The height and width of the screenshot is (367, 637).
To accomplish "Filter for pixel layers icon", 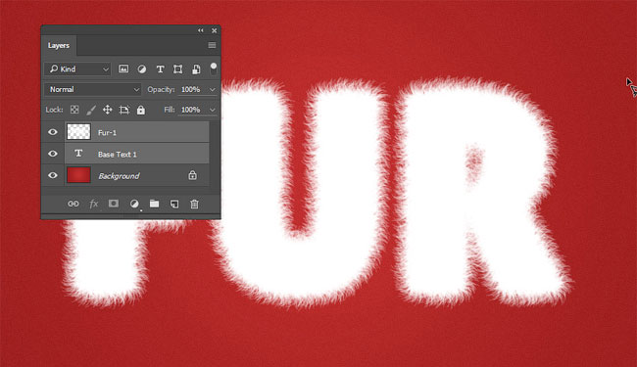I will 123,69.
